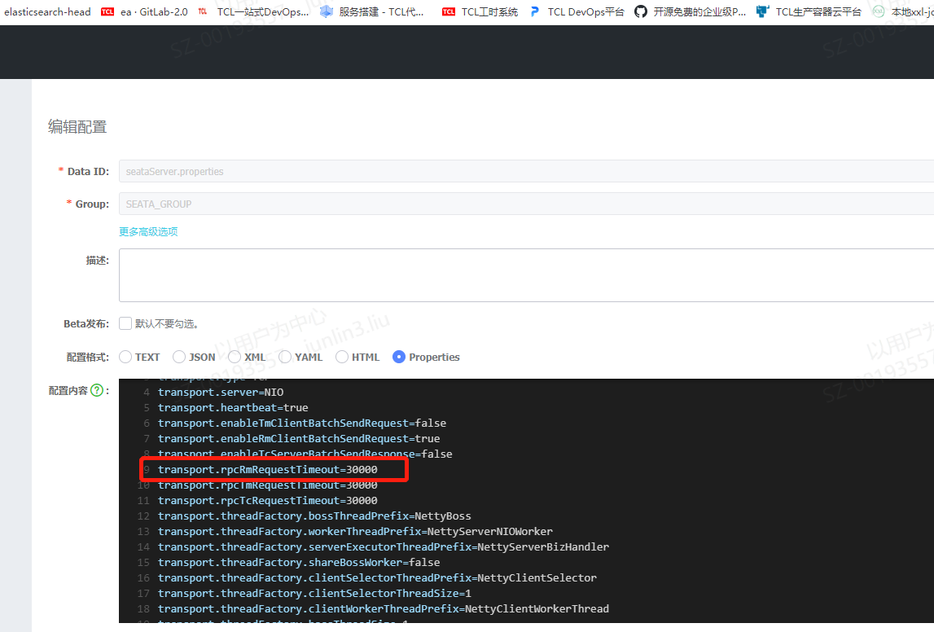The width and height of the screenshot is (934, 632).
Task: Click line transport.heartbeat=true
Action: tap(233, 407)
